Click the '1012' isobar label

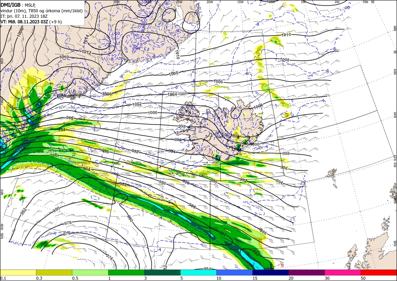(x=87, y=52)
